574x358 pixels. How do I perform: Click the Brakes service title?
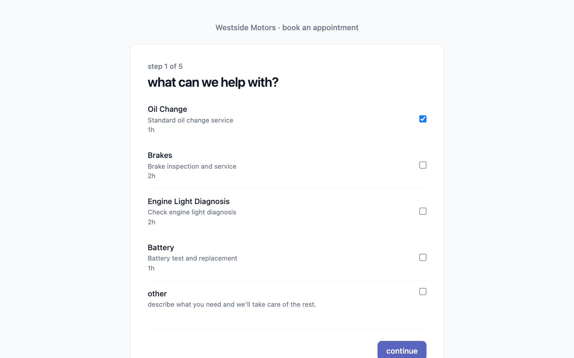160,155
